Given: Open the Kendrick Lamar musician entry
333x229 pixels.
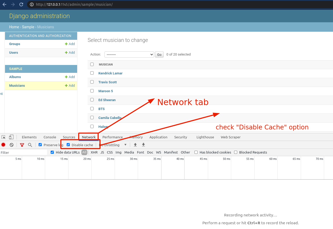Looking at the screenshot, I should [x=110, y=73].
